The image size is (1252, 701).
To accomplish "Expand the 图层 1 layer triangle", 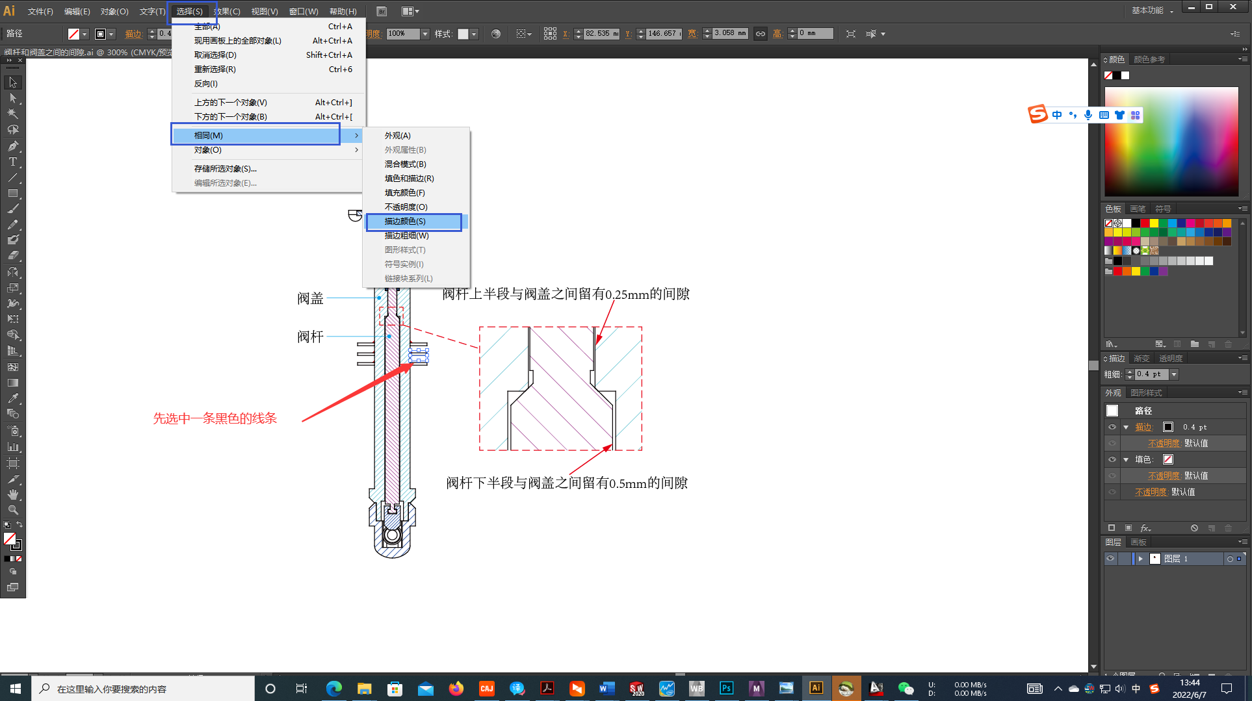I will [x=1140, y=559].
